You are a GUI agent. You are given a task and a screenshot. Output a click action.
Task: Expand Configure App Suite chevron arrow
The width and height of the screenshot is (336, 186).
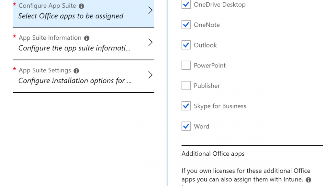click(x=151, y=10)
